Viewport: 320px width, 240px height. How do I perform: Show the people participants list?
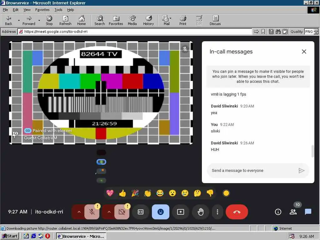tap(293, 212)
